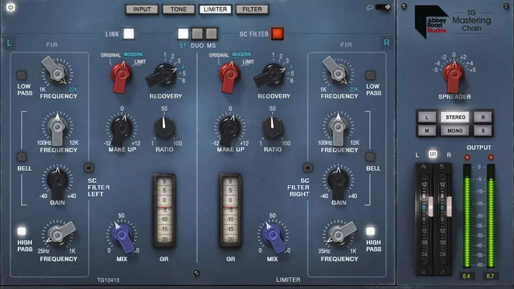Select MS processing mode
The height and width of the screenshot is (289, 514).
pyautogui.click(x=211, y=33)
